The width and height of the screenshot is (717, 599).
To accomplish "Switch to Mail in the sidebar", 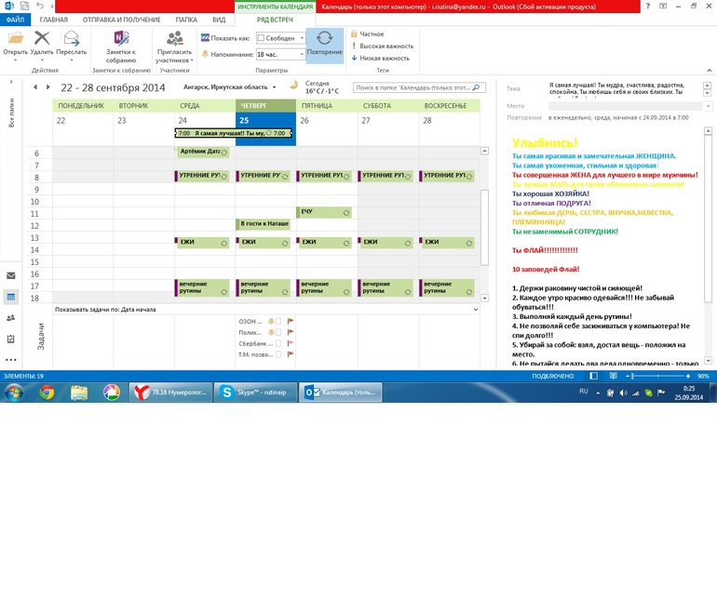I will pyautogui.click(x=11, y=275).
